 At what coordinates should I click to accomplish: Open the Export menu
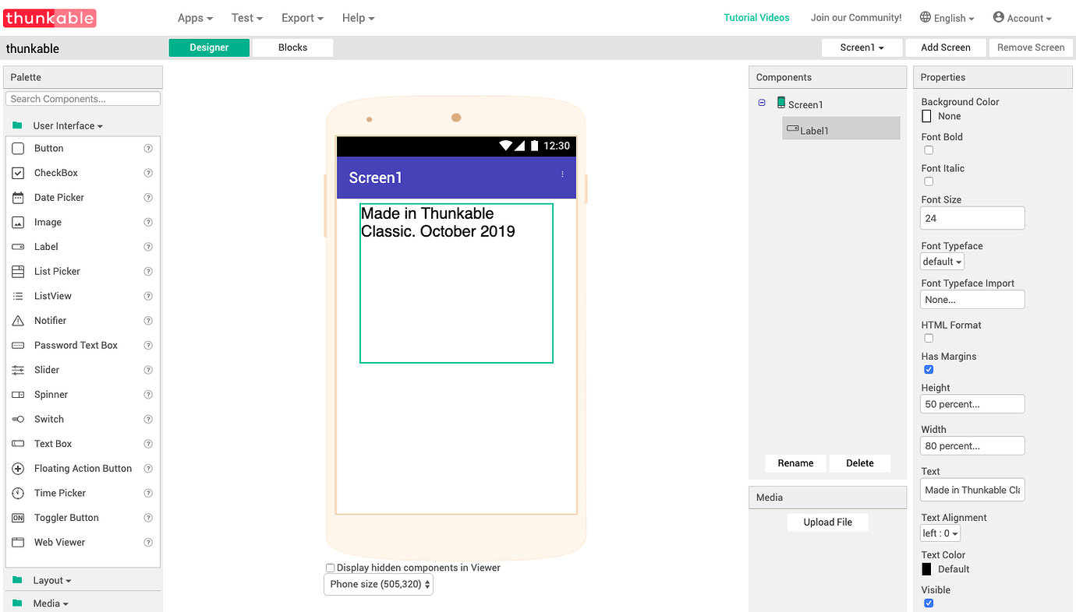coord(302,17)
